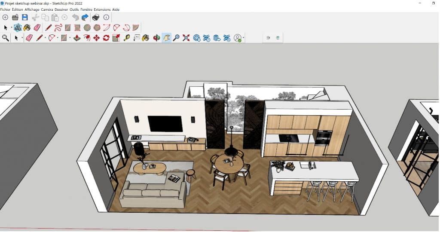Screen dimensions: 440x232
Task: Pick the Paint Bucket in the second toolbar row
Action: (x=27, y=27)
